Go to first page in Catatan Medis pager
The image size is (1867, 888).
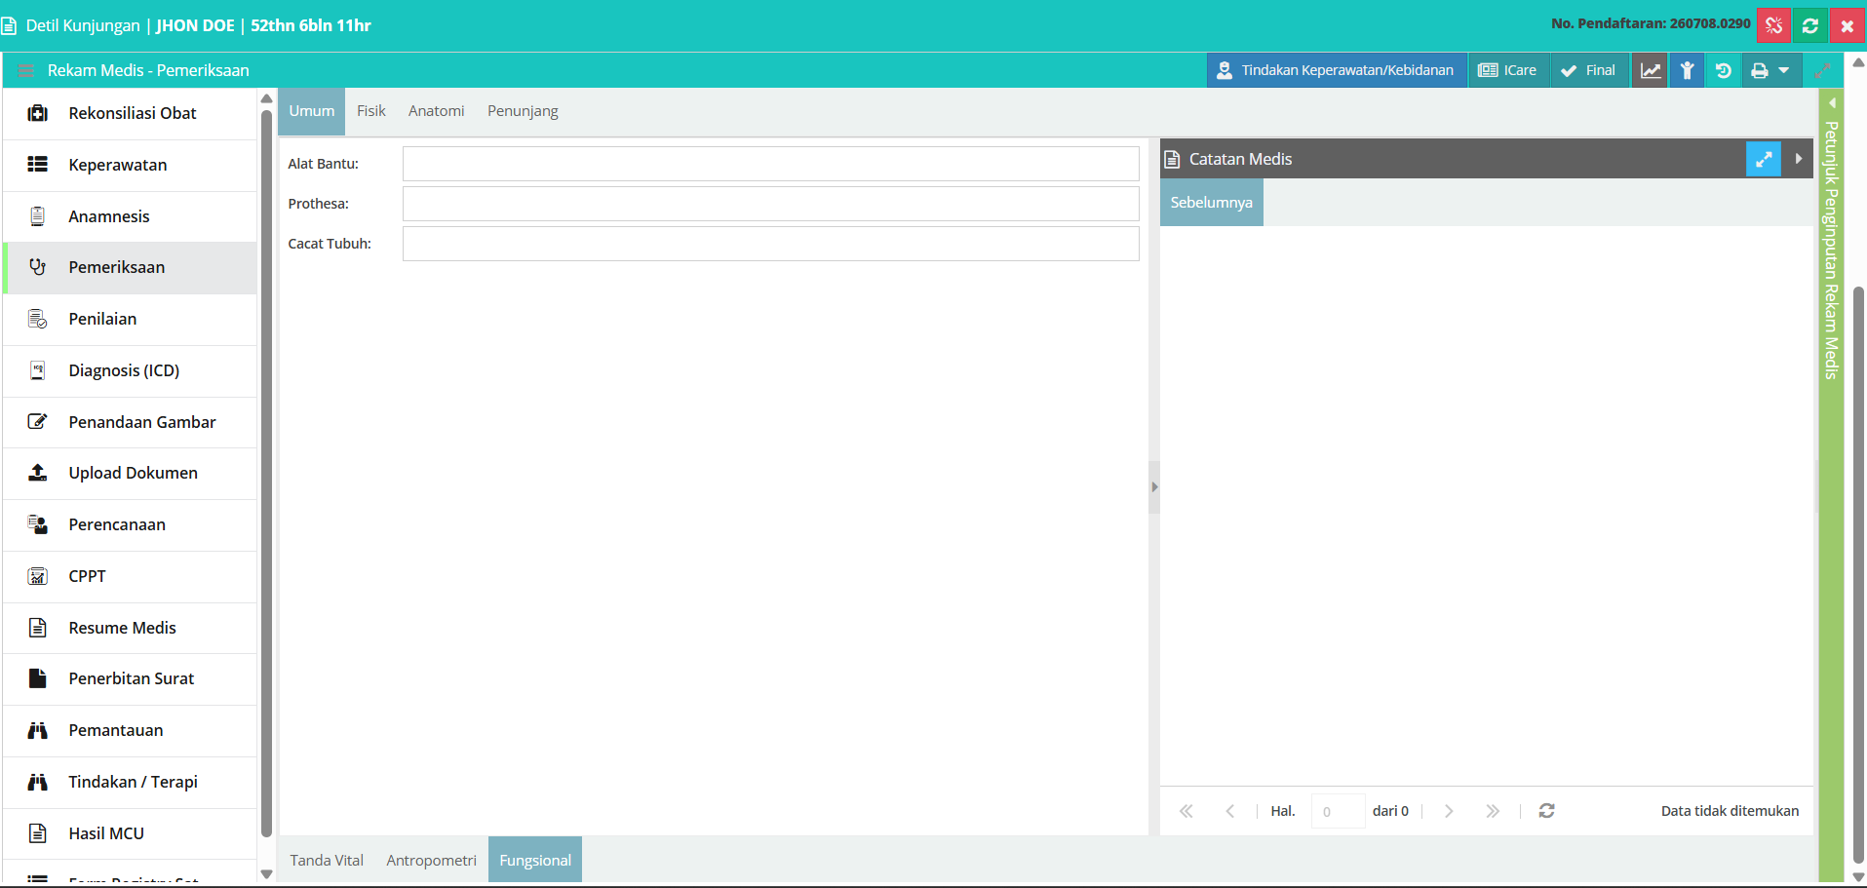tap(1186, 811)
